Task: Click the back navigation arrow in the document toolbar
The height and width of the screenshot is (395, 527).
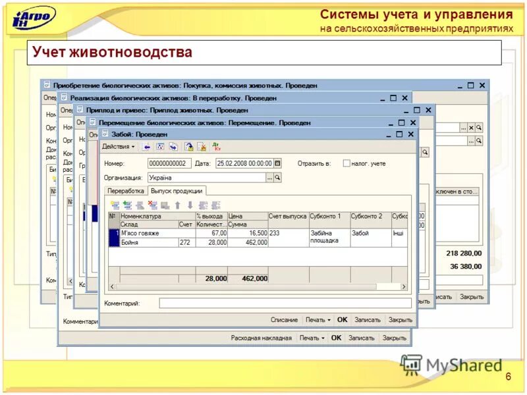Action: [x=146, y=146]
